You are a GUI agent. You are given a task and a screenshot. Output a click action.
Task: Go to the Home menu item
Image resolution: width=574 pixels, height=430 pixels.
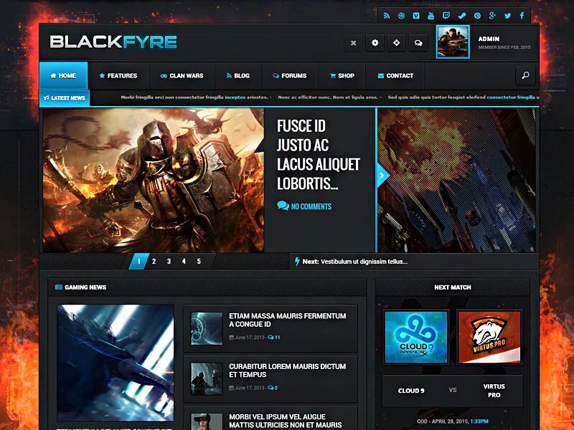(63, 76)
